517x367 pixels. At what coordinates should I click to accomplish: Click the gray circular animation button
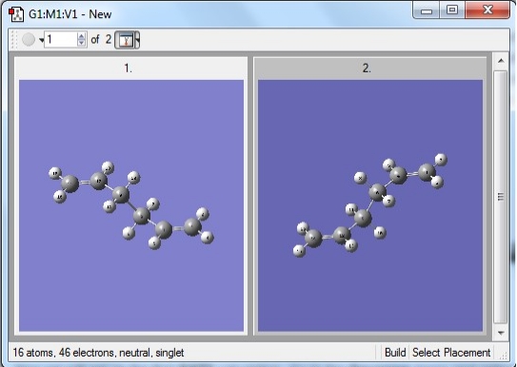[x=29, y=40]
